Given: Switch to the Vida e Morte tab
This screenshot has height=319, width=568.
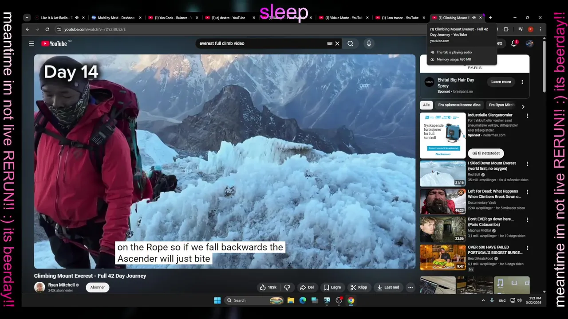Looking at the screenshot, I should pos(343,18).
